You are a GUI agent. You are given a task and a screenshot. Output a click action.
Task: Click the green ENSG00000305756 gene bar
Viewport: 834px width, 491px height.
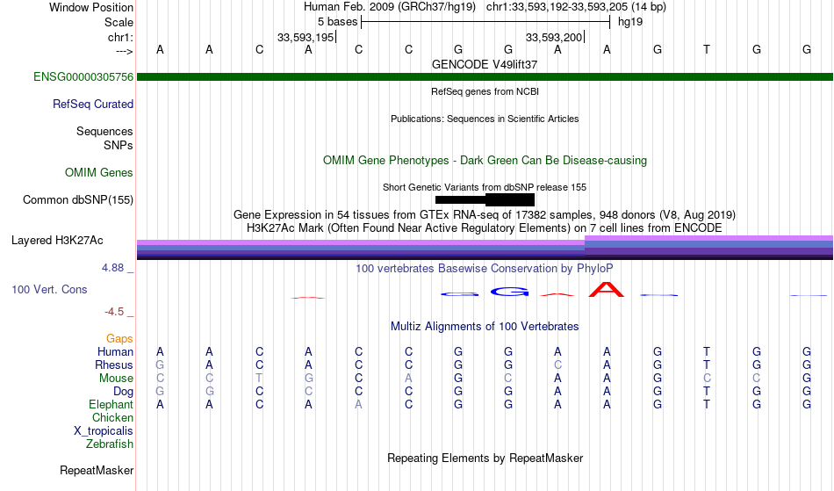[x=485, y=77]
